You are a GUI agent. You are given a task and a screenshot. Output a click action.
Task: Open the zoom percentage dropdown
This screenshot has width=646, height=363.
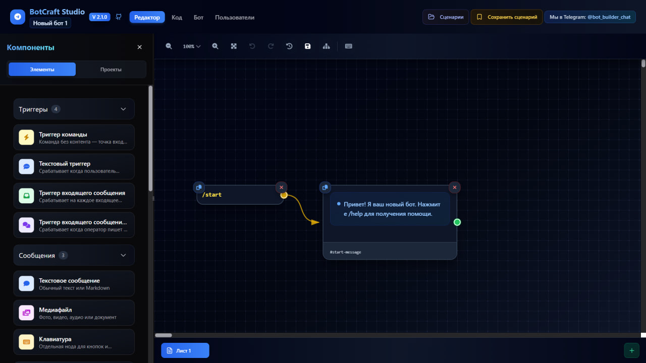(191, 46)
